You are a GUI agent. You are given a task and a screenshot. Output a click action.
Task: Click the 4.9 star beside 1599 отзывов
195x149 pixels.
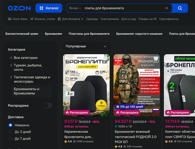click(x=66, y=142)
